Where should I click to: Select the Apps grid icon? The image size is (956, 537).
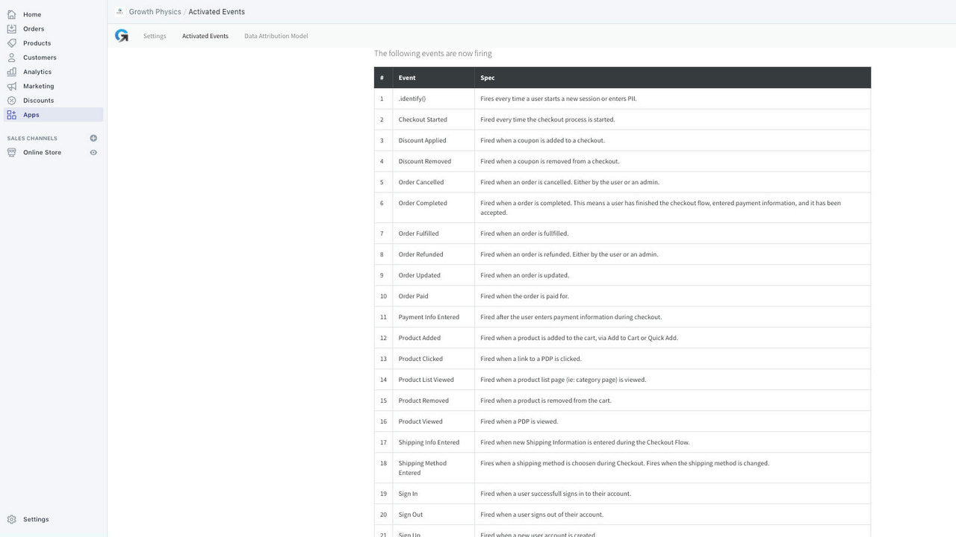[x=10, y=114]
